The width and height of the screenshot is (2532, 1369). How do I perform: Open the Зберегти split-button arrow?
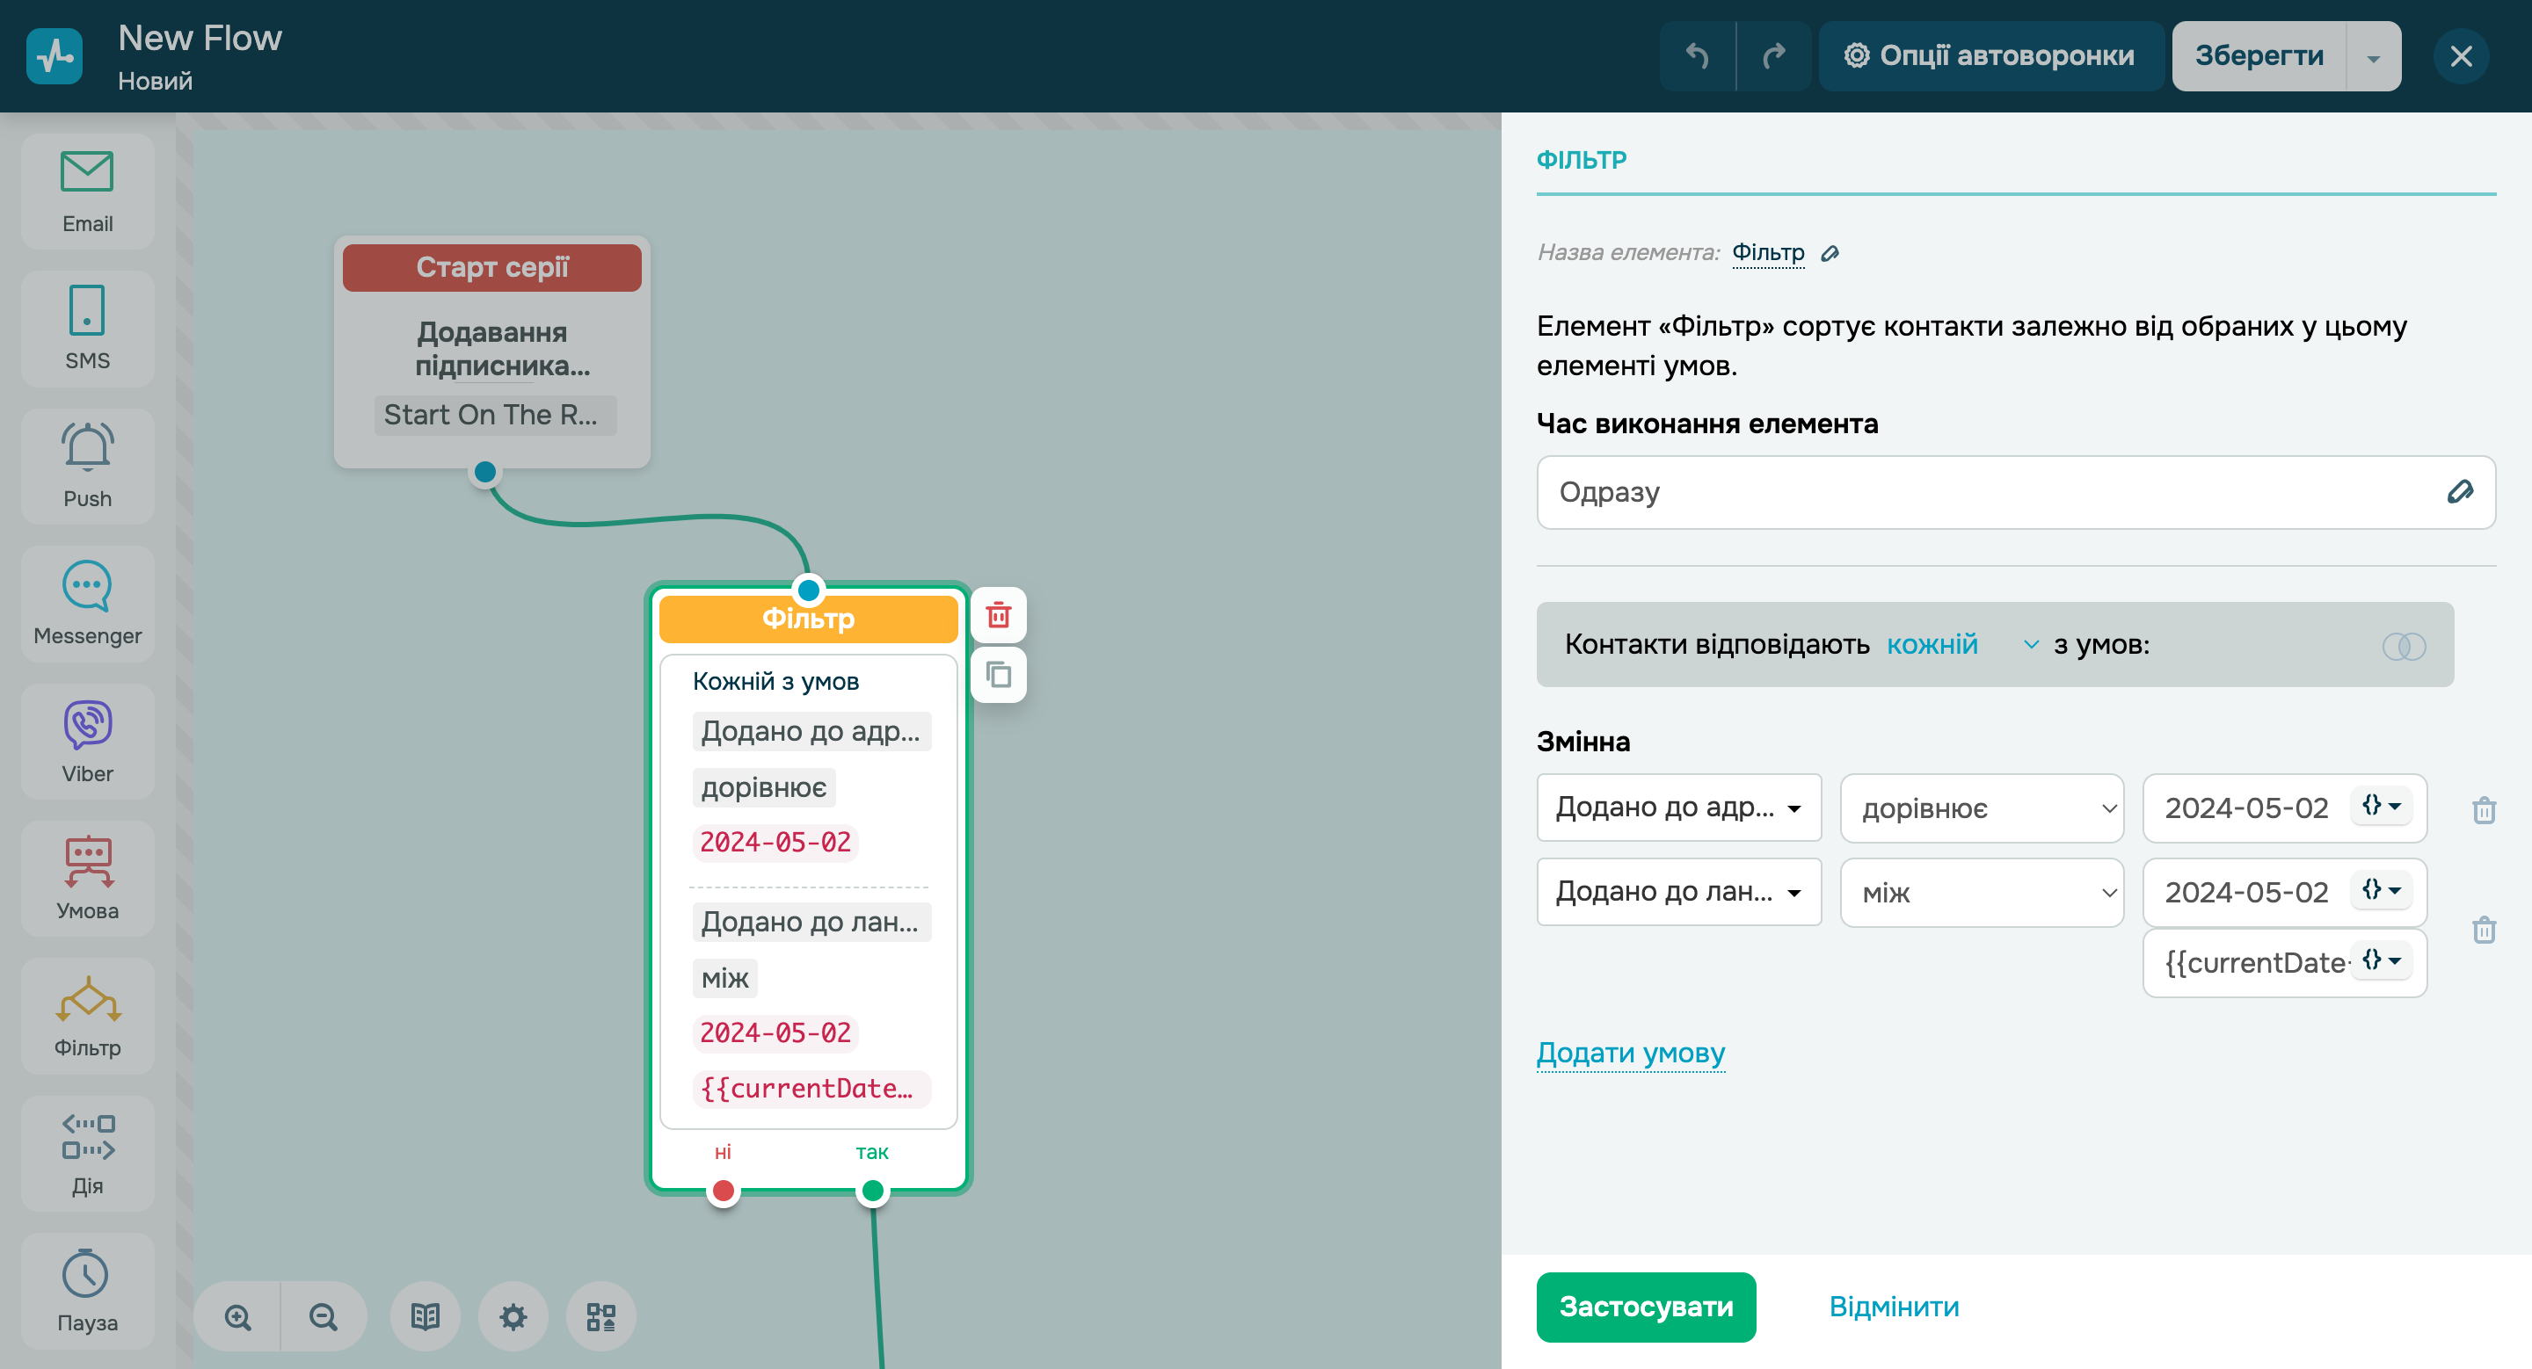tap(2373, 57)
